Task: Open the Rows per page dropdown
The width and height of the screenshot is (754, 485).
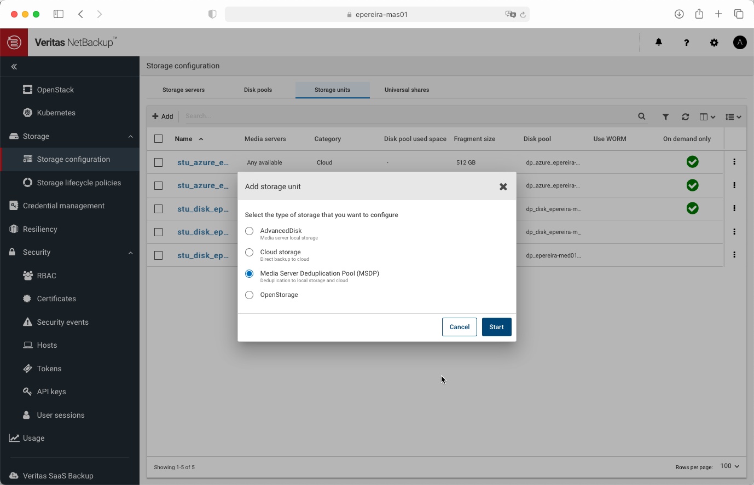Action: [x=730, y=466]
